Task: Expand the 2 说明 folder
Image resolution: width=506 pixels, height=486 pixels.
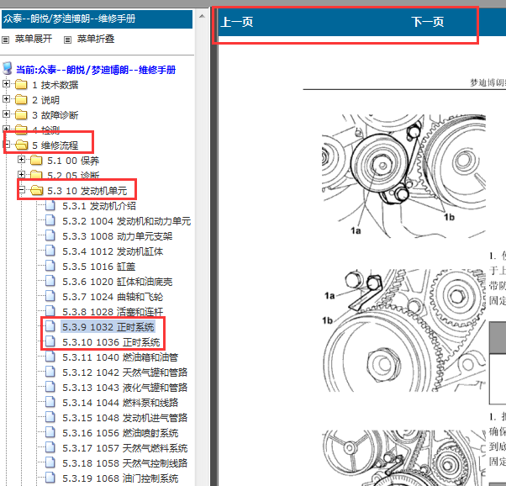Action: [x=6, y=99]
